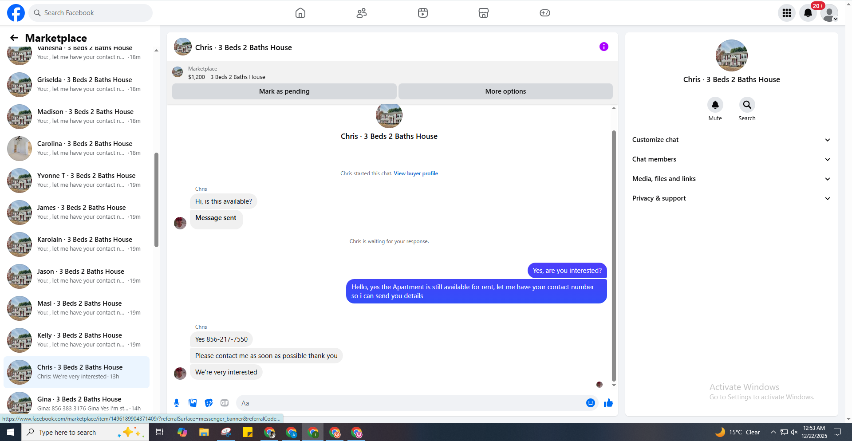The width and height of the screenshot is (852, 441).
Task: Open Gina's conversation in the list
Action: point(76,403)
